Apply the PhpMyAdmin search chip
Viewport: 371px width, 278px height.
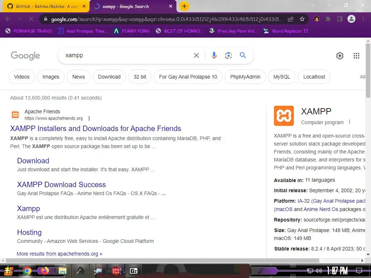tap(245, 77)
